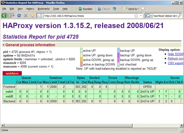Go to the Home page icon
184x133 pixels.
[32, 16]
